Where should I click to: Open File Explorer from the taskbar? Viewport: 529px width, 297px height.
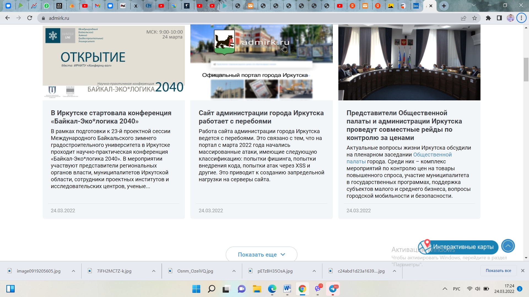click(257, 289)
